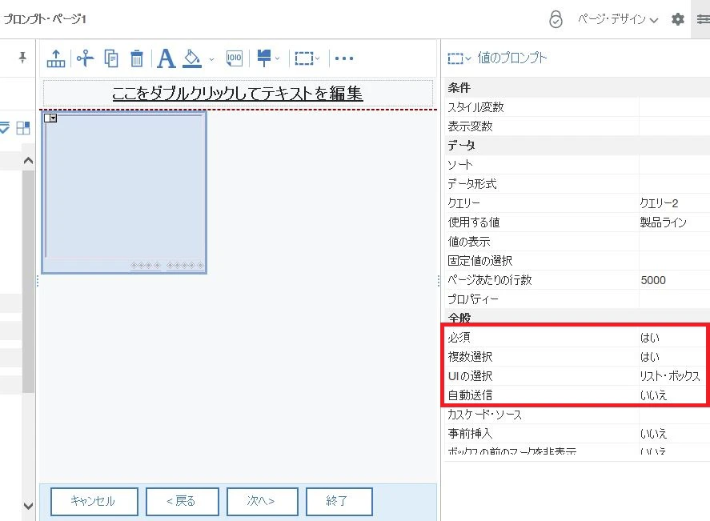
Task: Click the grid layout icon in left panel
Action: click(22, 128)
